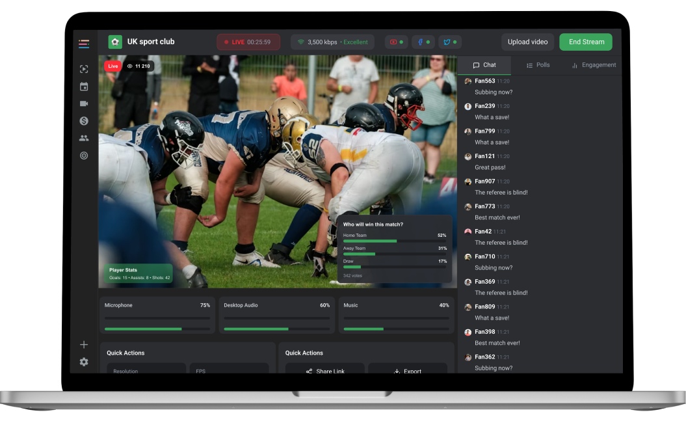The width and height of the screenshot is (686, 421).
Task: Open the community members panel icon
Action: (83, 137)
